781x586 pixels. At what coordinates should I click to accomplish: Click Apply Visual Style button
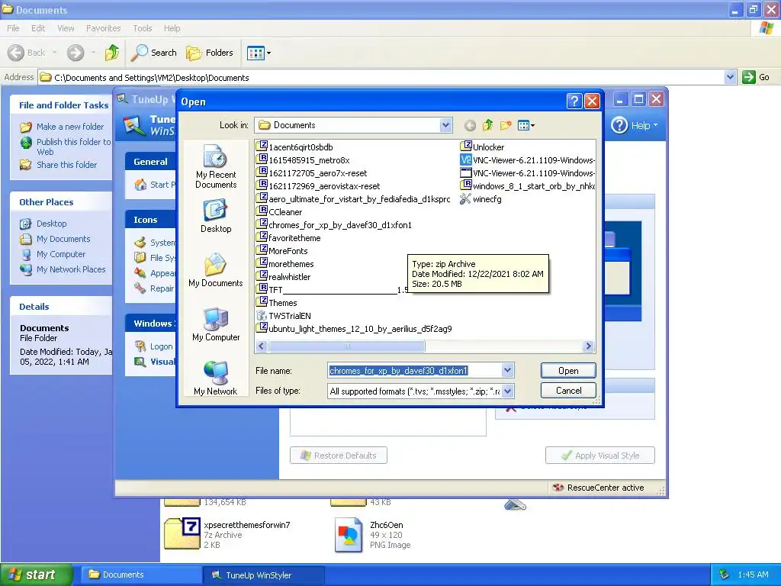(600, 456)
